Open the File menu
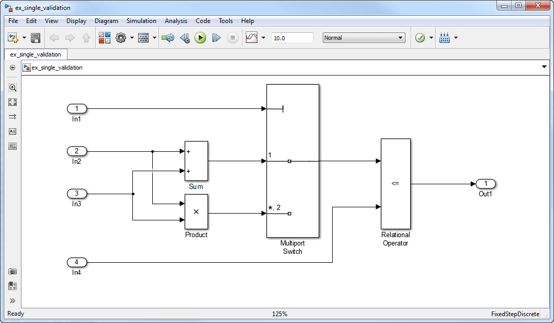The image size is (554, 323). pos(13,21)
